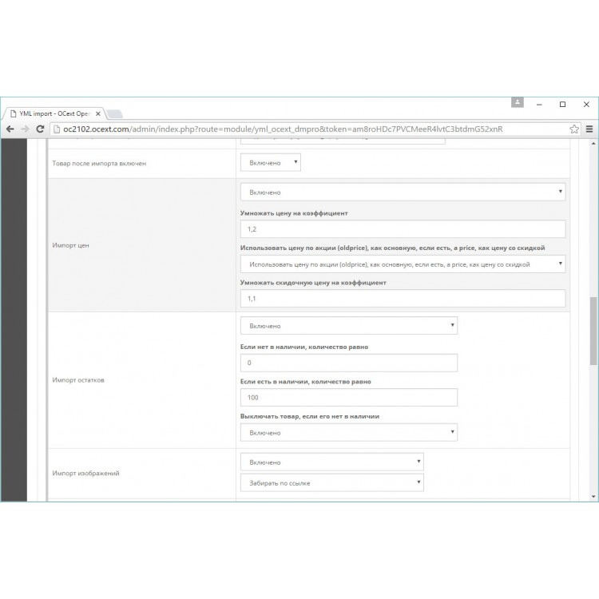
Task: Click the address bar URL
Action: [x=283, y=129]
